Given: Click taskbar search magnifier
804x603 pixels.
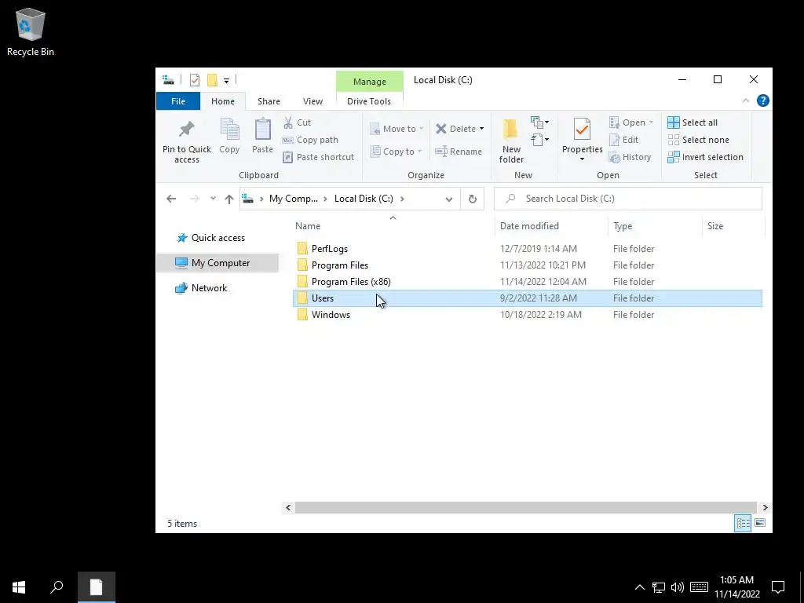Looking at the screenshot, I should 57,587.
